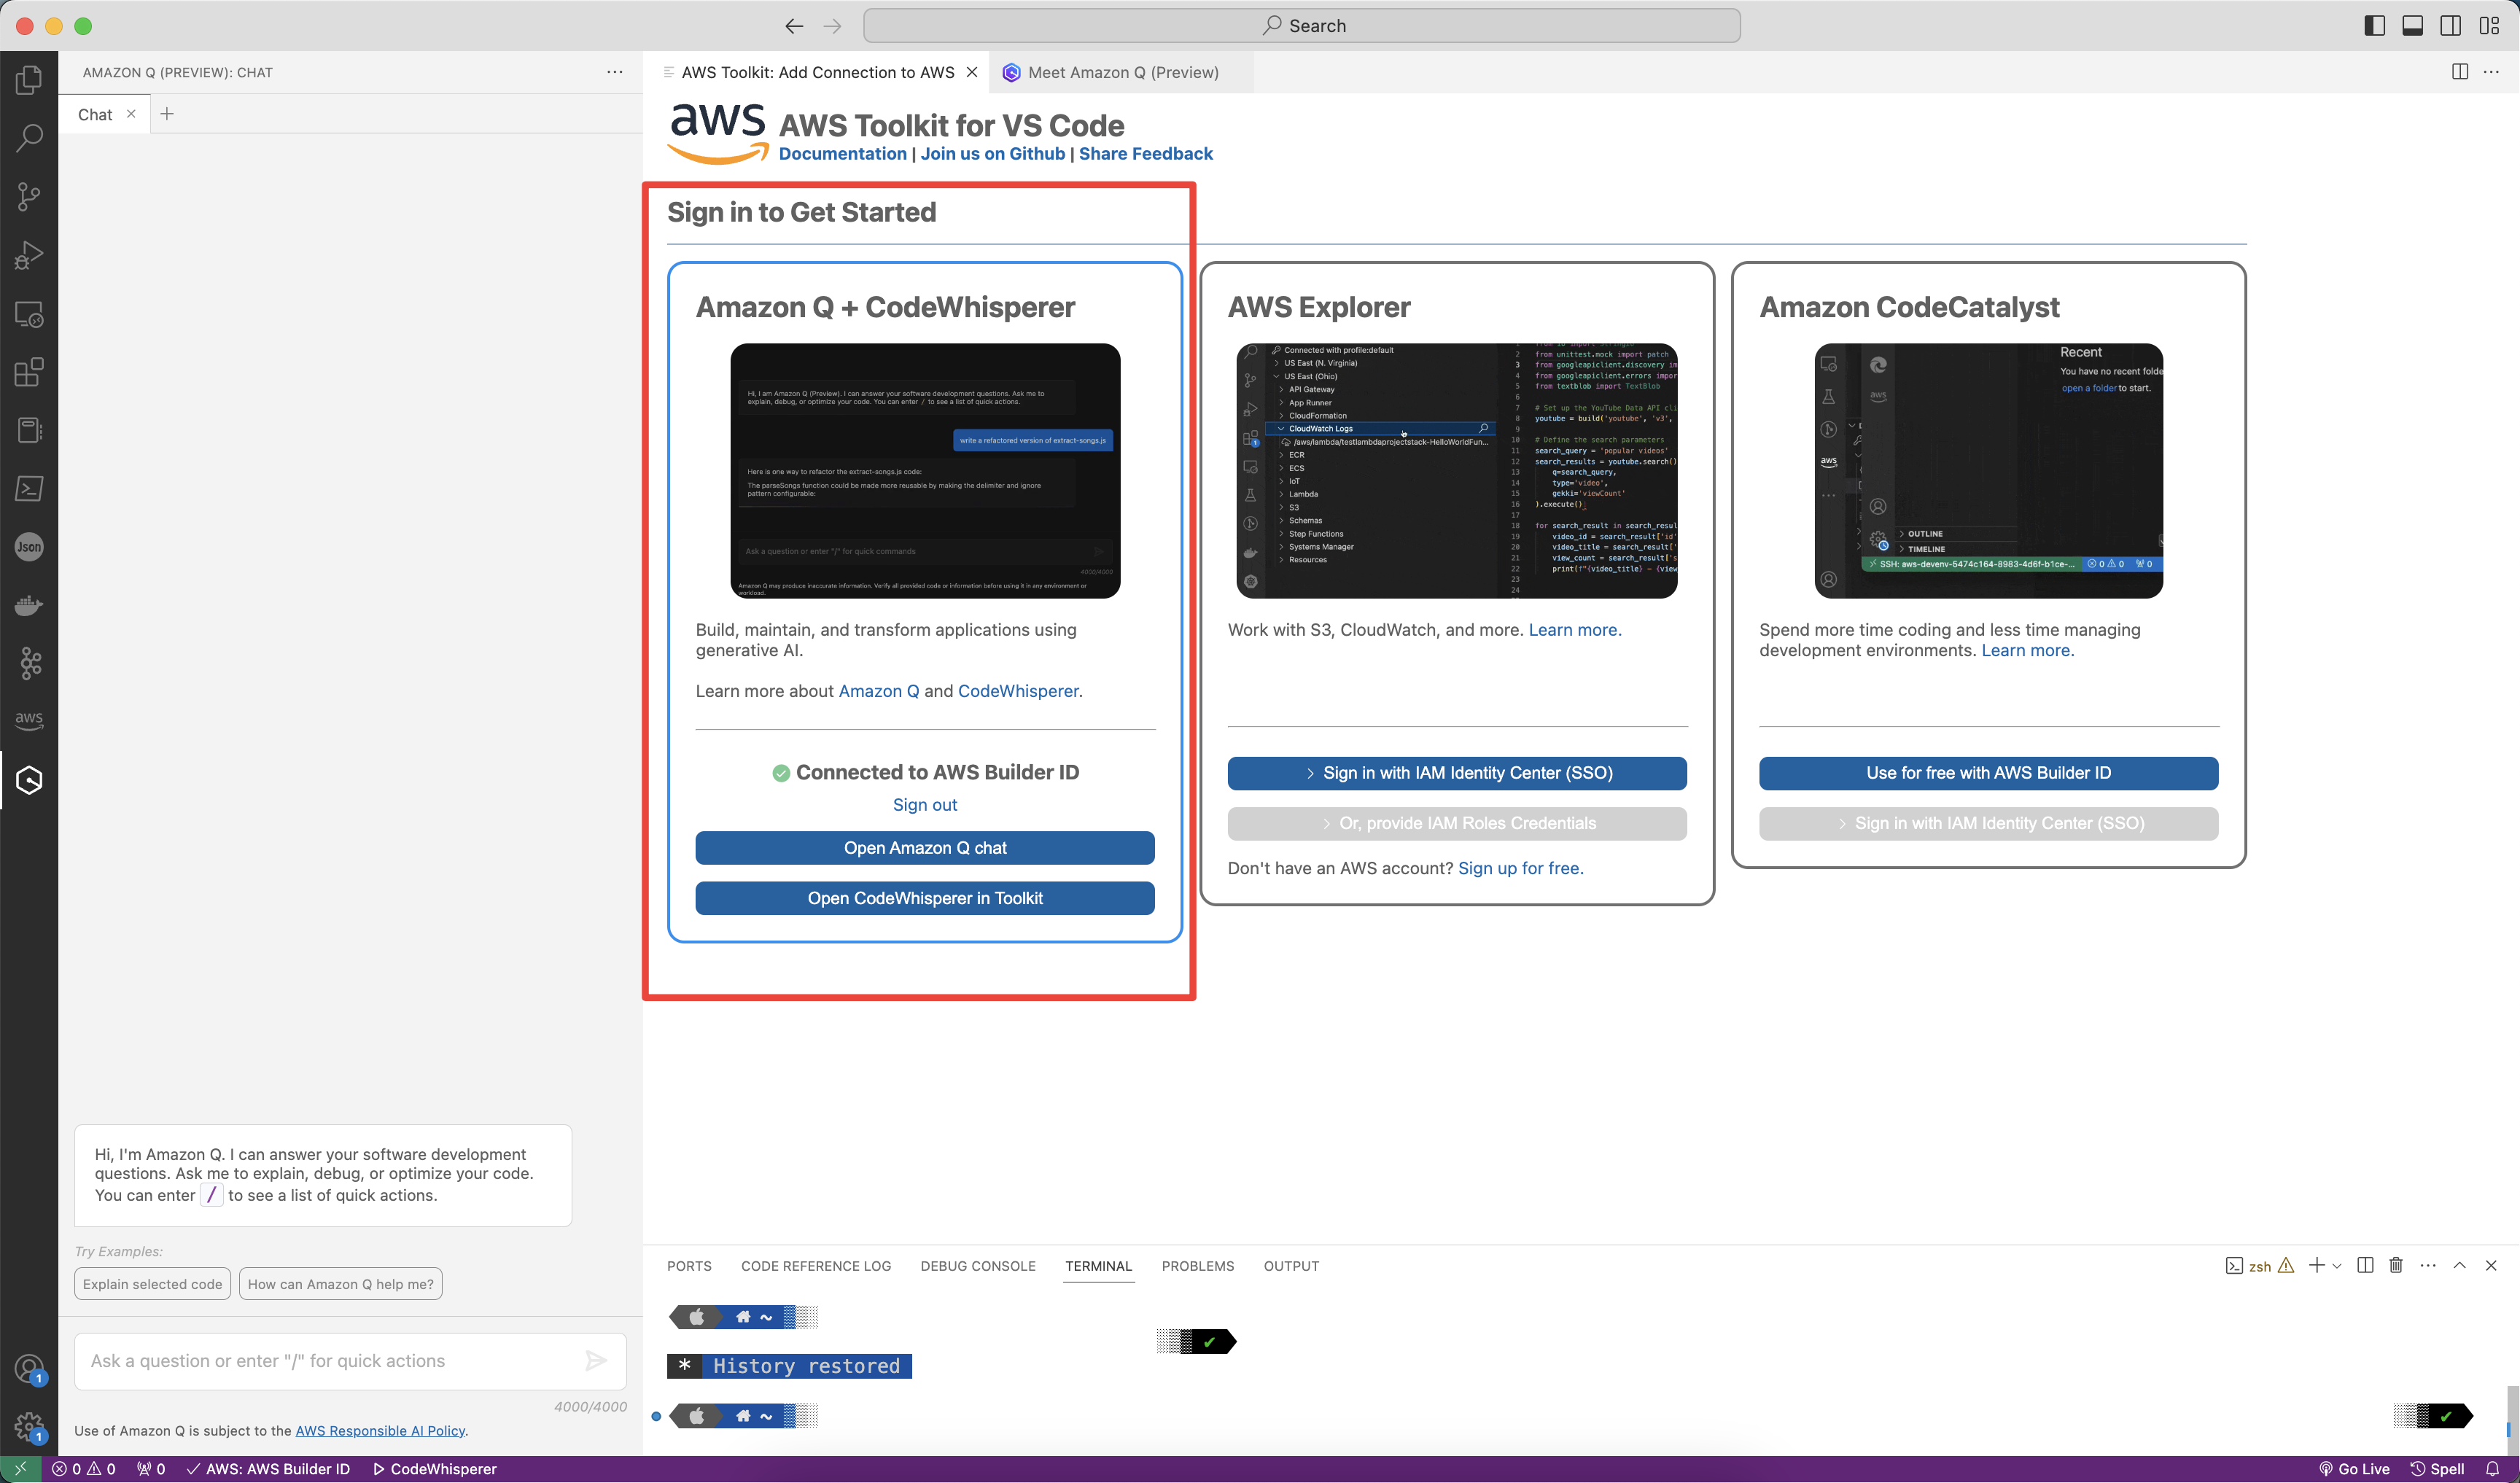The height and width of the screenshot is (1483, 2520).
Task: Open notifications bell in status bar
Action: 2493,1469
